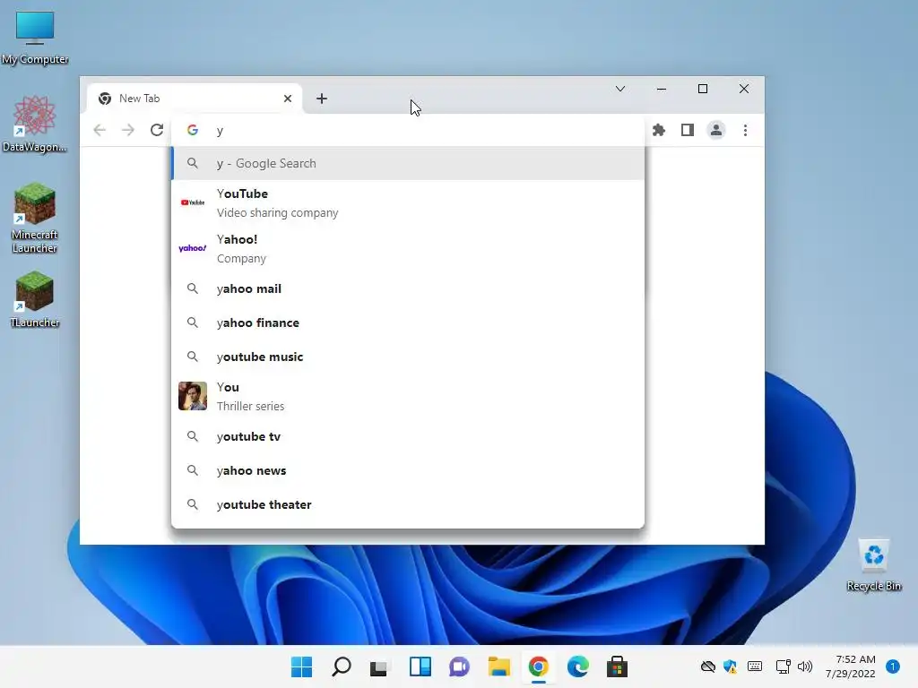This screenshot has height=688, width=918.
Task: Select Yahoo! Company suggestion
Action: point(408,248)
